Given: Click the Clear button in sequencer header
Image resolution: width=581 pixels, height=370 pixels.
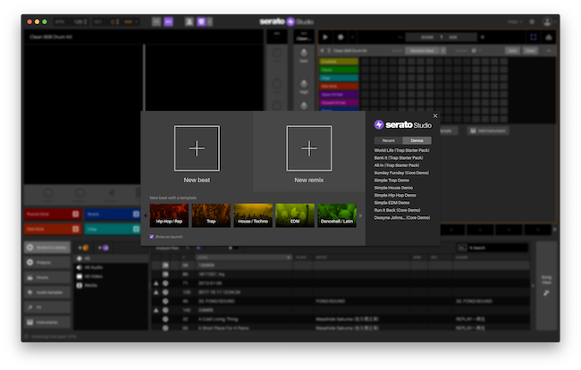Looking at the screenshot, I should coord(530,51).
